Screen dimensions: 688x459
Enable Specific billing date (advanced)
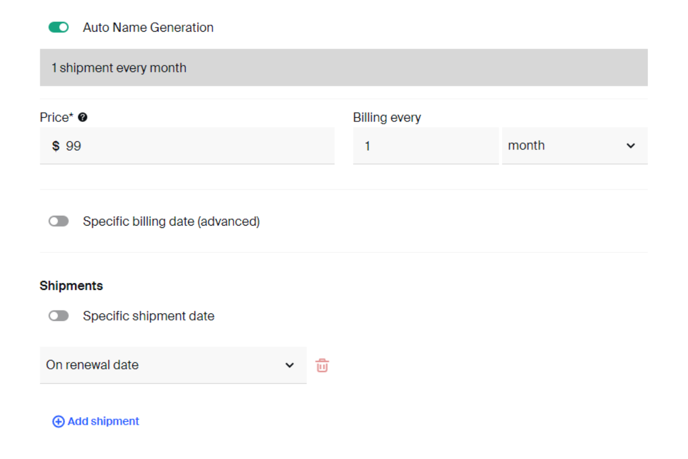tap(59, 221)
